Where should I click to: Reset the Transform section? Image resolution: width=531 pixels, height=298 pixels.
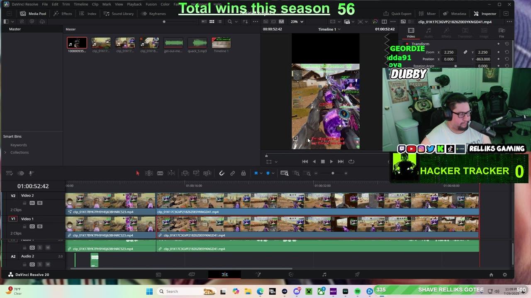click(x=507, y=44)
